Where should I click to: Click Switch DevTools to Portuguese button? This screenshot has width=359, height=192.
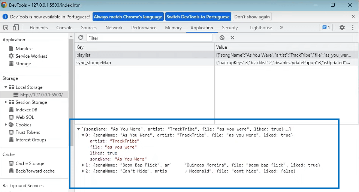[x=198, y=17]
